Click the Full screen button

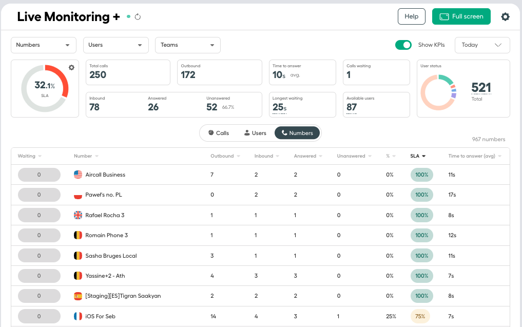pyautogui.click(x=461, y=16)
